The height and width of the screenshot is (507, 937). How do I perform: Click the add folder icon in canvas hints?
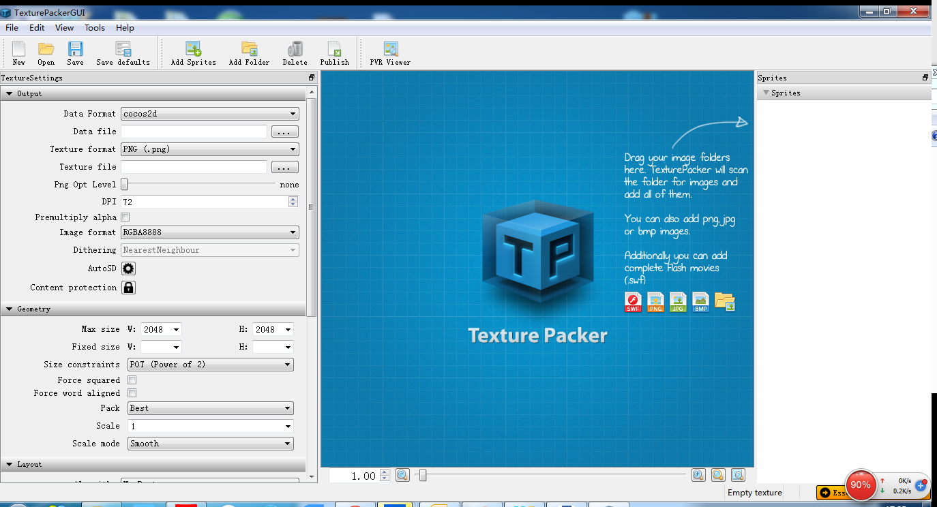[x=725, y=302]
